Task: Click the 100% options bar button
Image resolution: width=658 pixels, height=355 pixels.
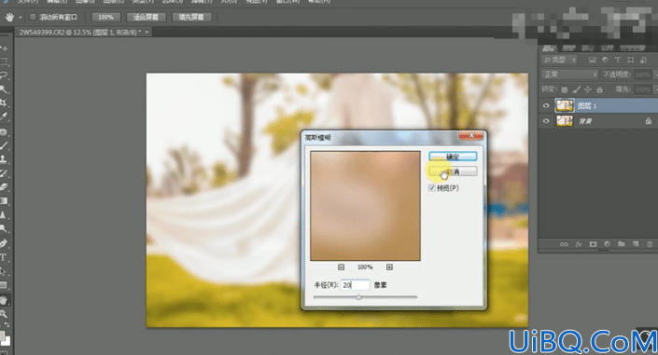Action: (105, 17)
